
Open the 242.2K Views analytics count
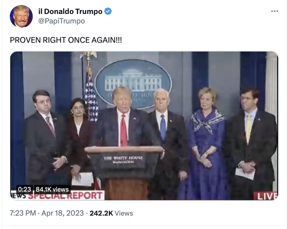point(111,213)
